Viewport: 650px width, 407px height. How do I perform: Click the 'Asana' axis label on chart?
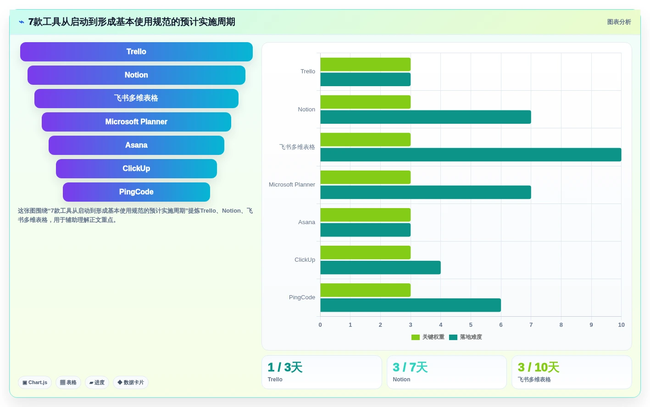point(306,222)
